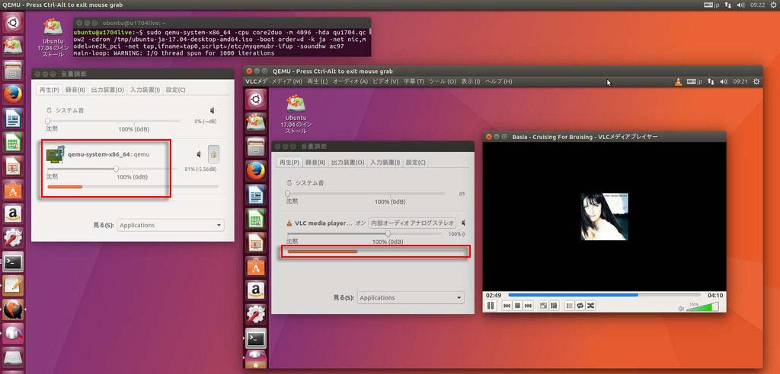Open guest system gear menu
The height and width of the screenshot is (374, 780).
click(x=756, y=81)
